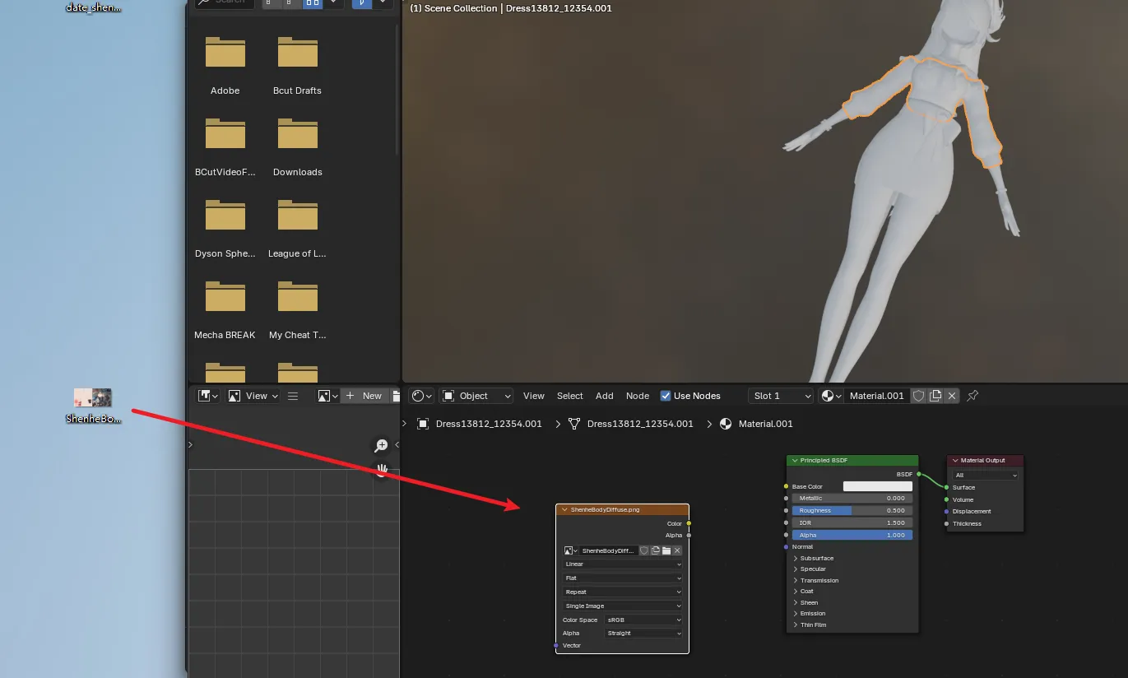Browse image to link in image editor
1128x678 pixels.
point(327,396)
